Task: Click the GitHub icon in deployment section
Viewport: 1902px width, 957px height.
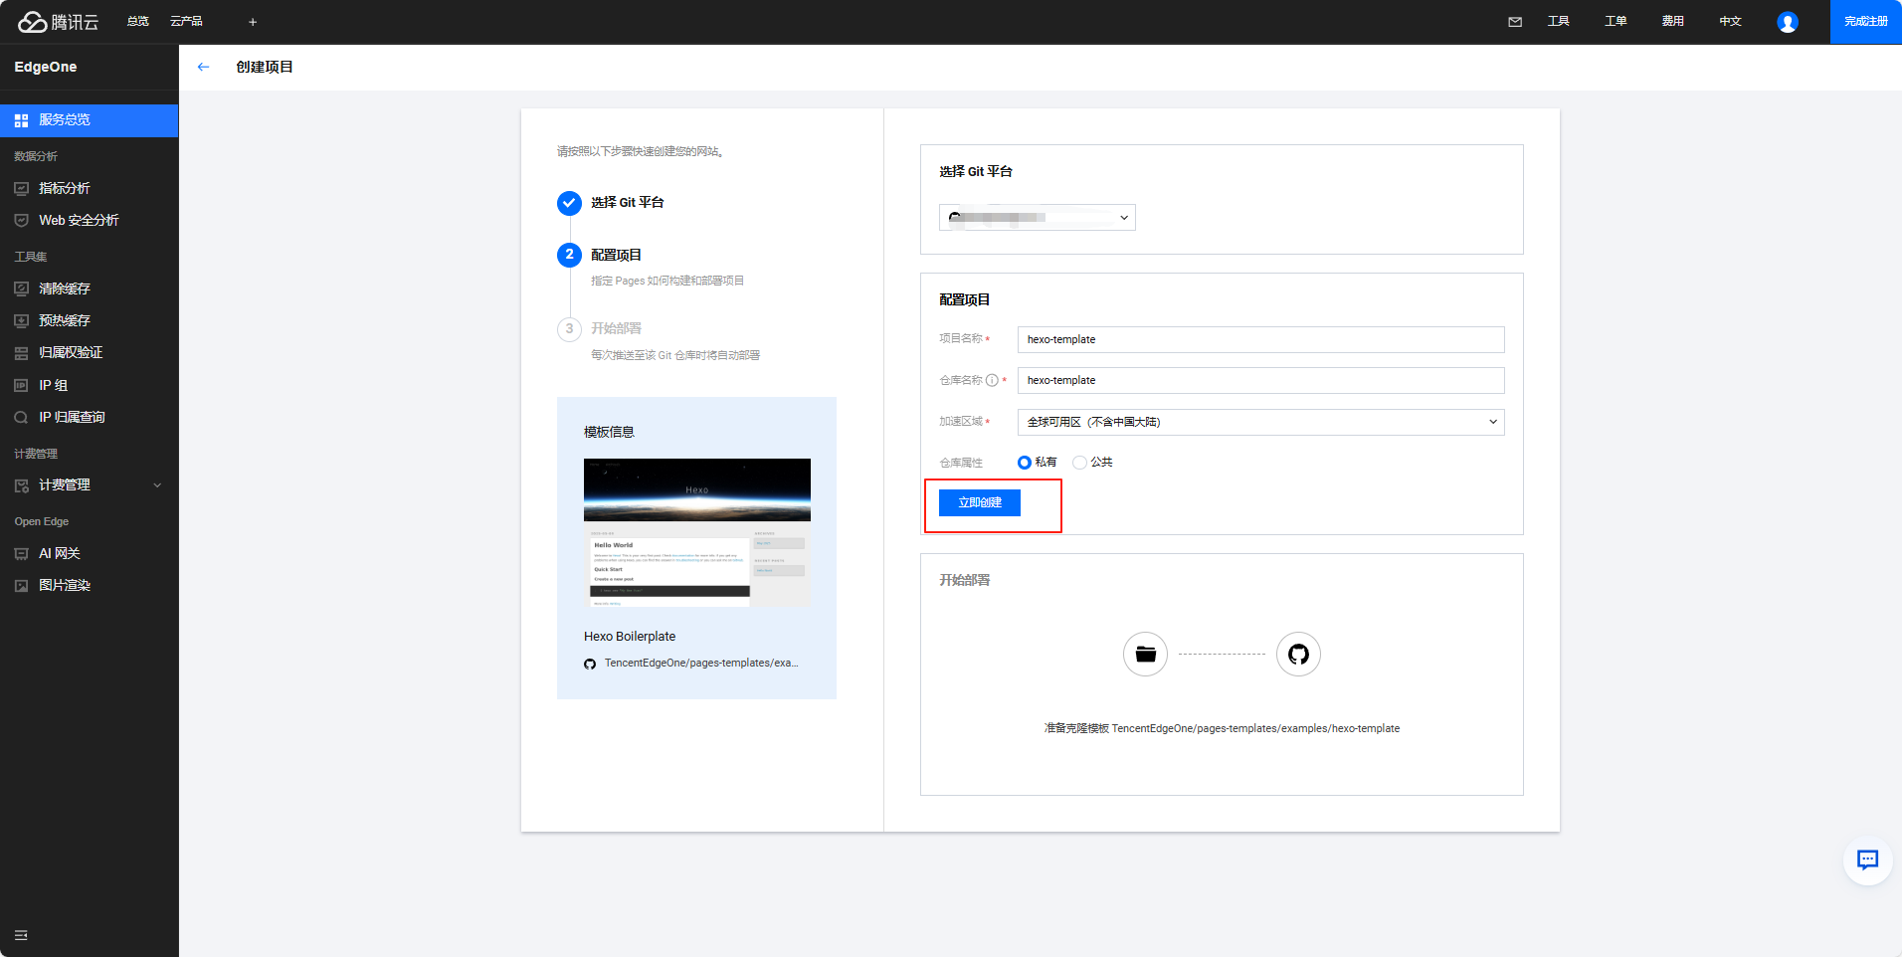Action: pos(1298,655)
